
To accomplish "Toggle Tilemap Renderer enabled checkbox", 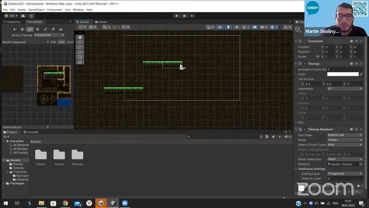I will pos(305,129).
